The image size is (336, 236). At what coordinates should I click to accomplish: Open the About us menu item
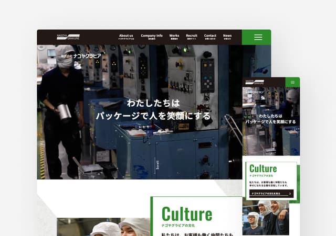126,37
